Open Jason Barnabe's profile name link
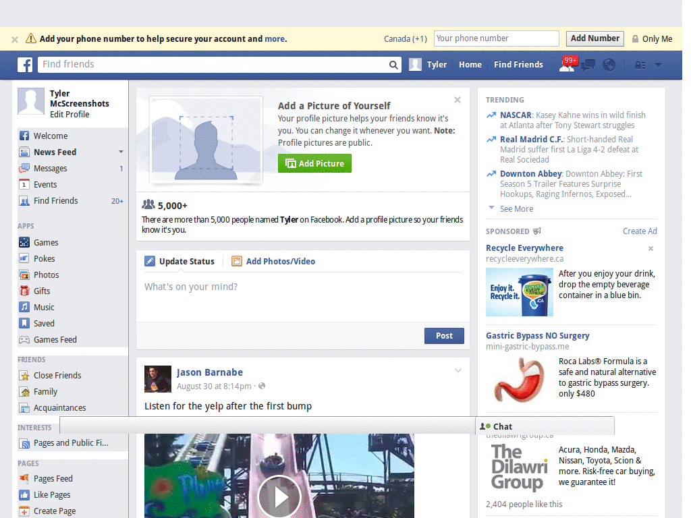The width and height of the screenshot is (691, 518). tap(210, 372)
